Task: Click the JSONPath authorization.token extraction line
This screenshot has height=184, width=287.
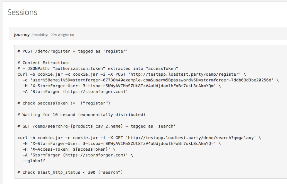Action: 98,69
